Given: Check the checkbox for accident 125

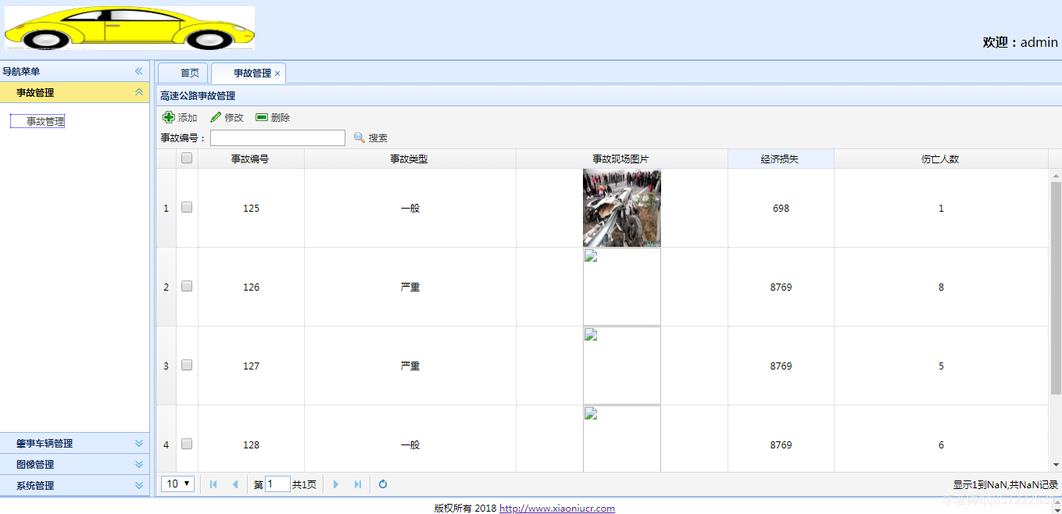Looking at the screenshot, I should click(186, 208).
